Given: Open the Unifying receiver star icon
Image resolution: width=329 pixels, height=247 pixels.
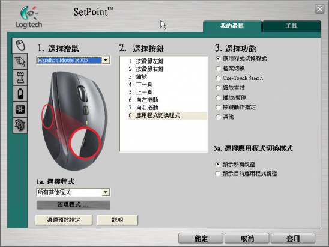Looking at the screenshot, I should click(x=20, y=109).
